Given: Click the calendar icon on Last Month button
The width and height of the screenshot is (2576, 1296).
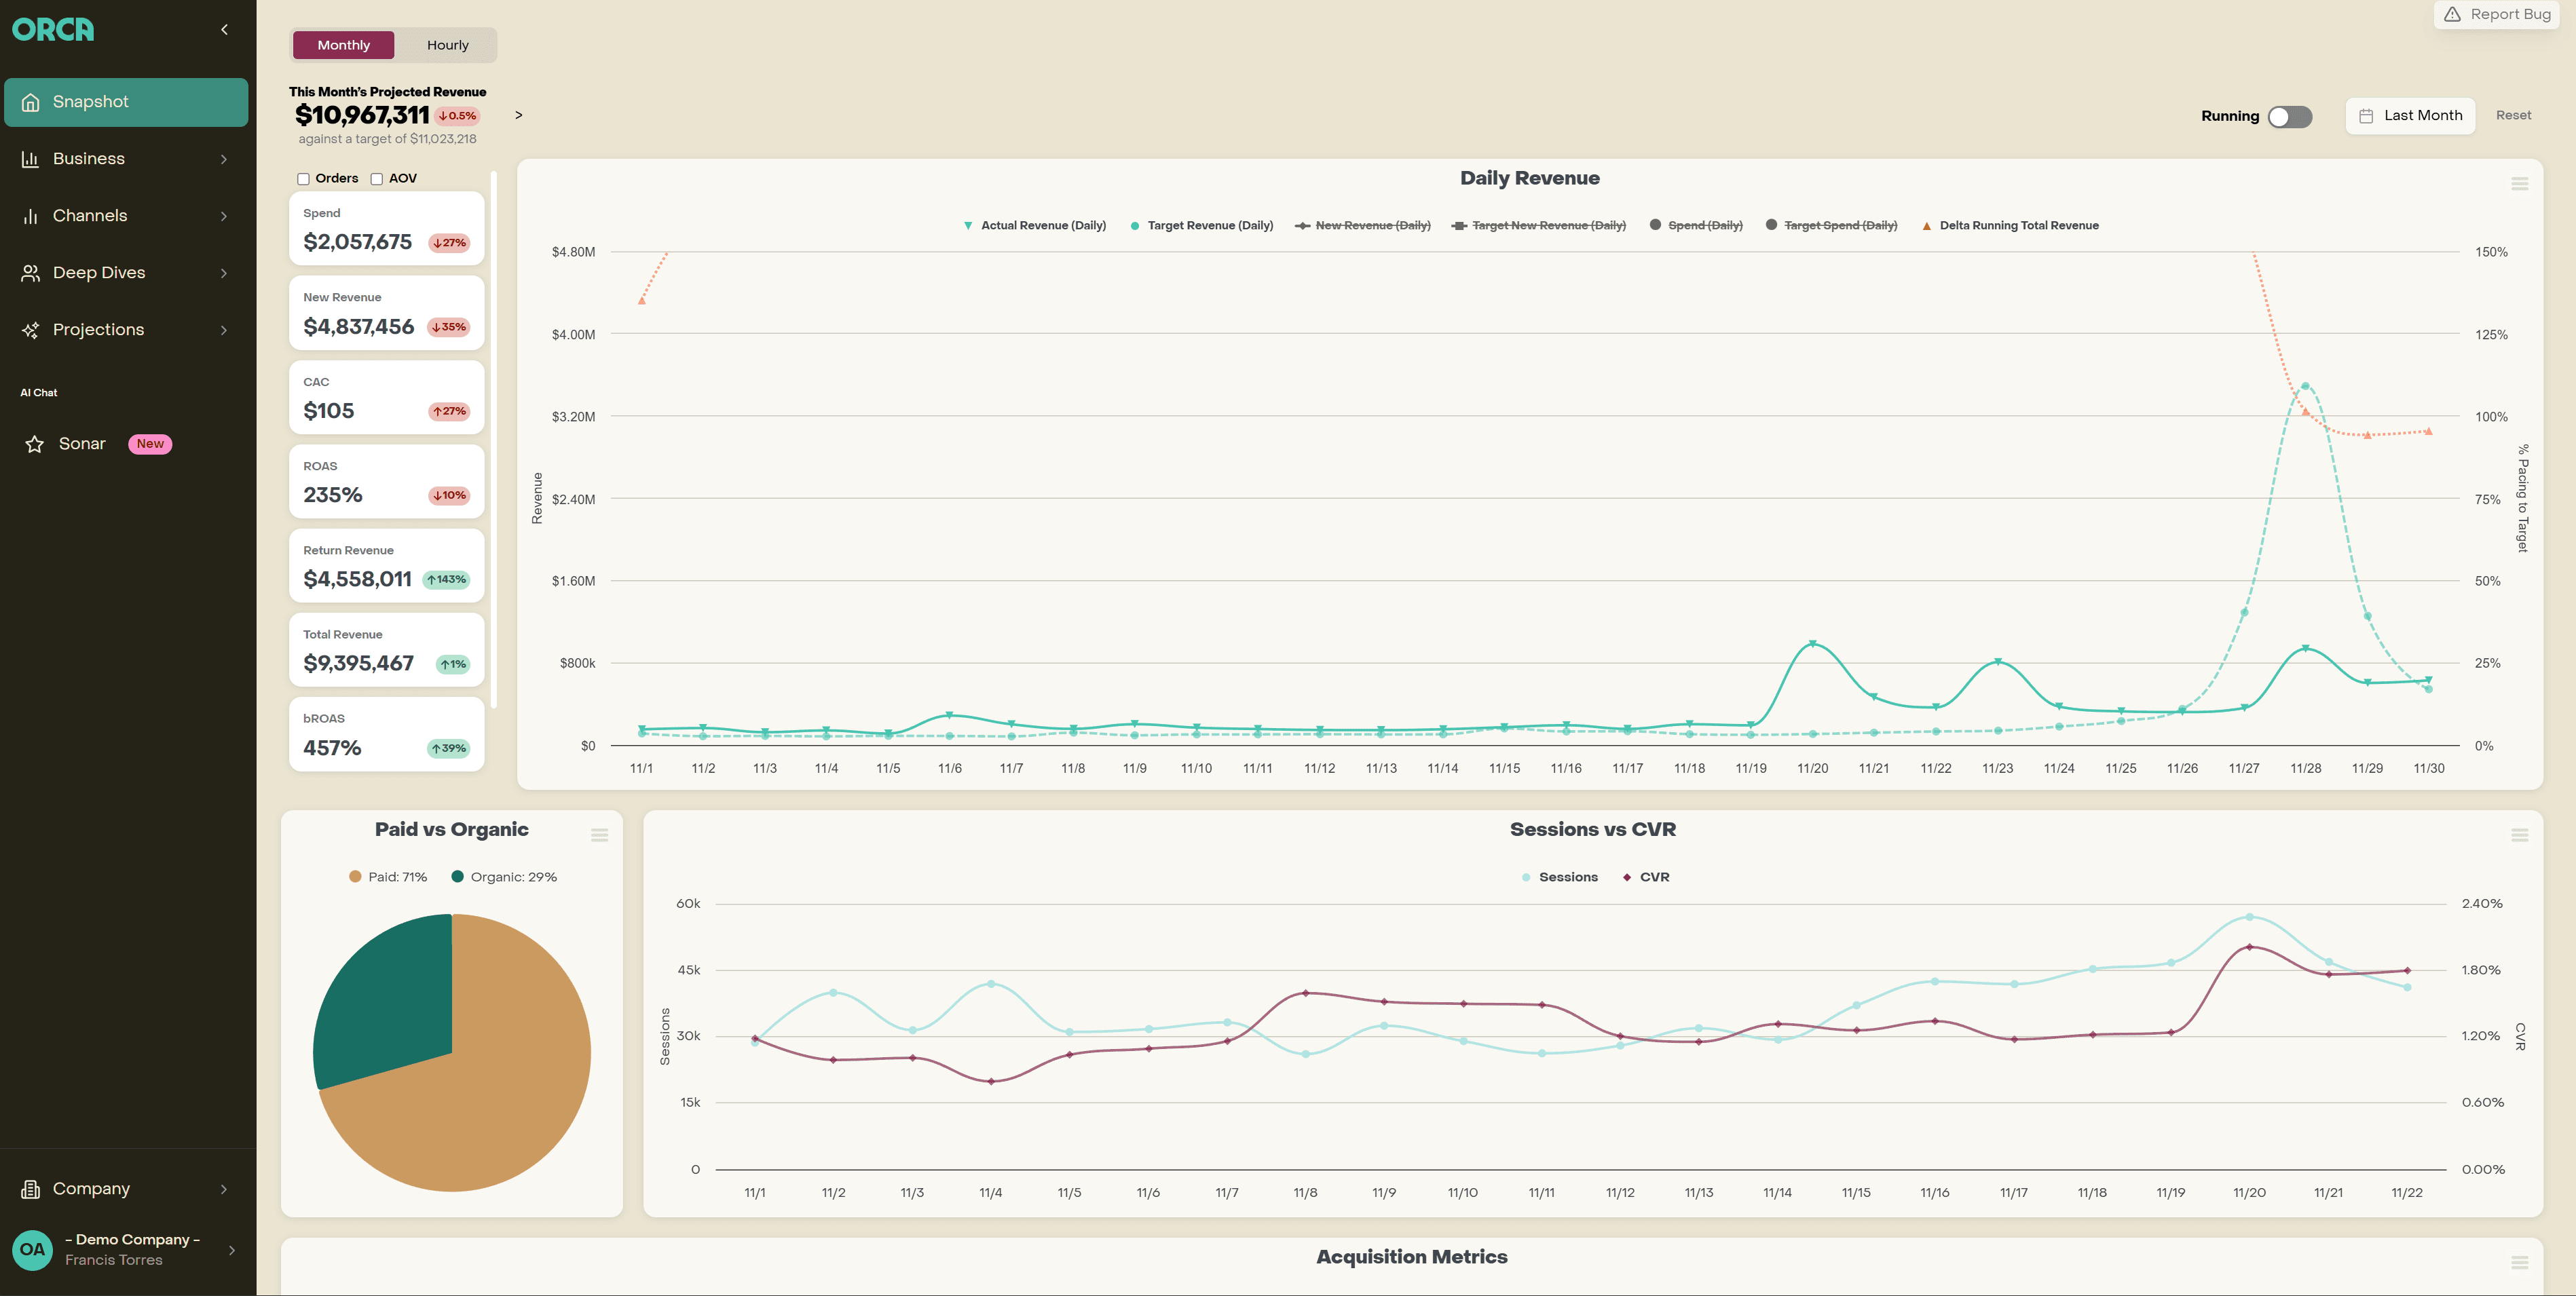Looking at the screenshot, I should (2366, 115).
